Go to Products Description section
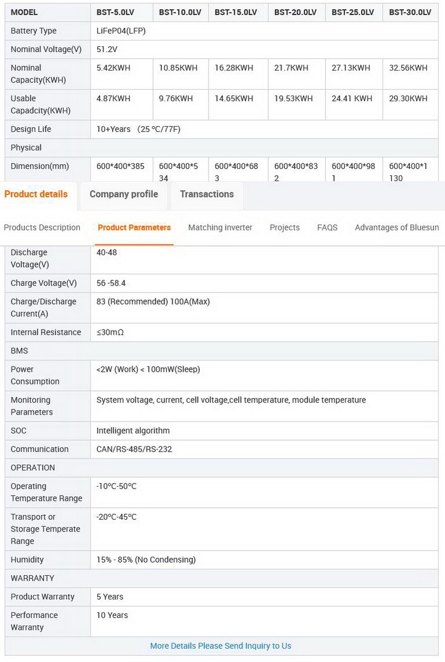Viewport: 445px width, 662px height. click(x=42, y=227)
